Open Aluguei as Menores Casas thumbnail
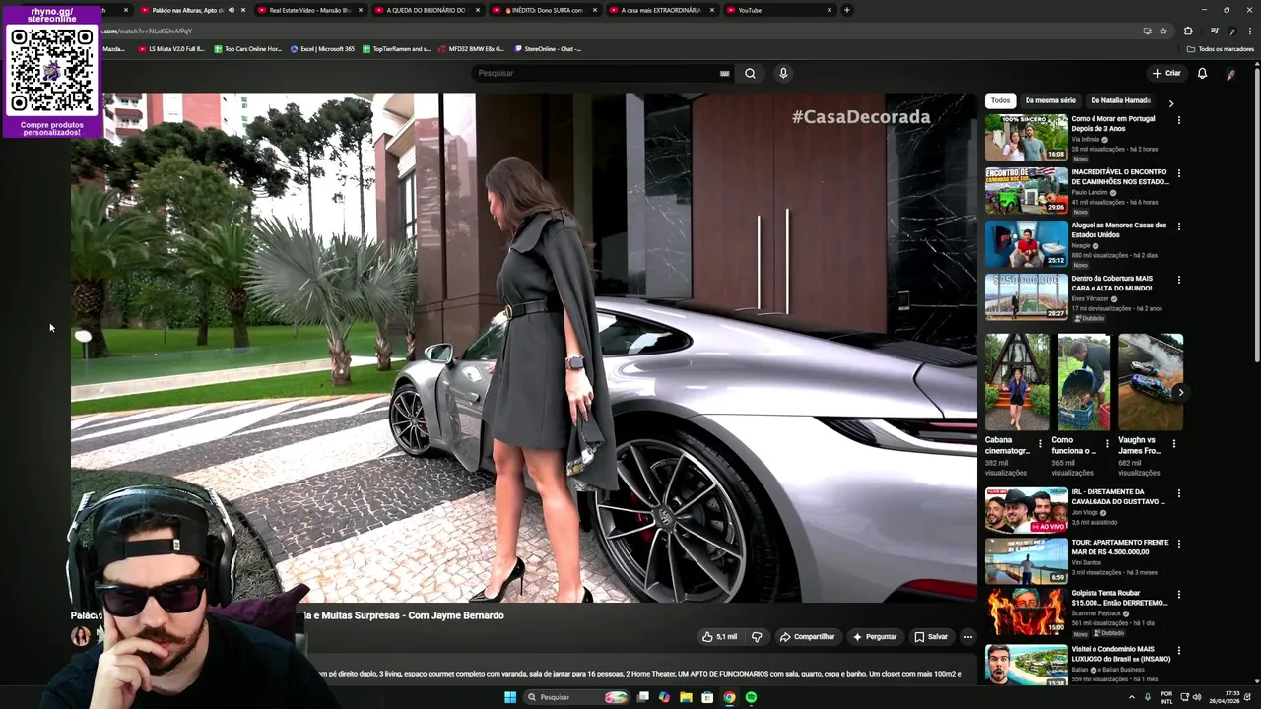This screenshot has width=1261, height=709. click(1026, 243)
